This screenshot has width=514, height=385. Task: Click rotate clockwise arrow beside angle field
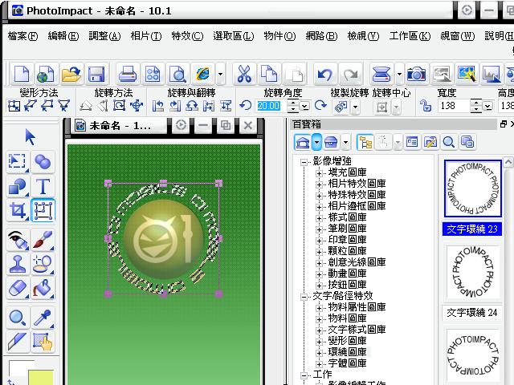pos(320,105)
